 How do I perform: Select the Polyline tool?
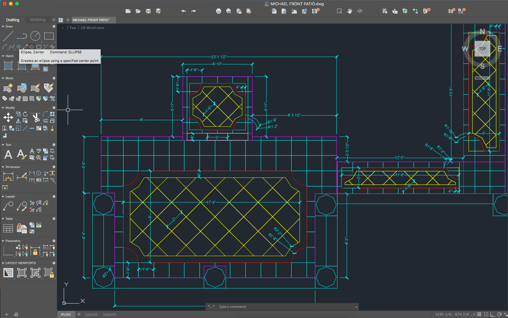click(22, 36)
